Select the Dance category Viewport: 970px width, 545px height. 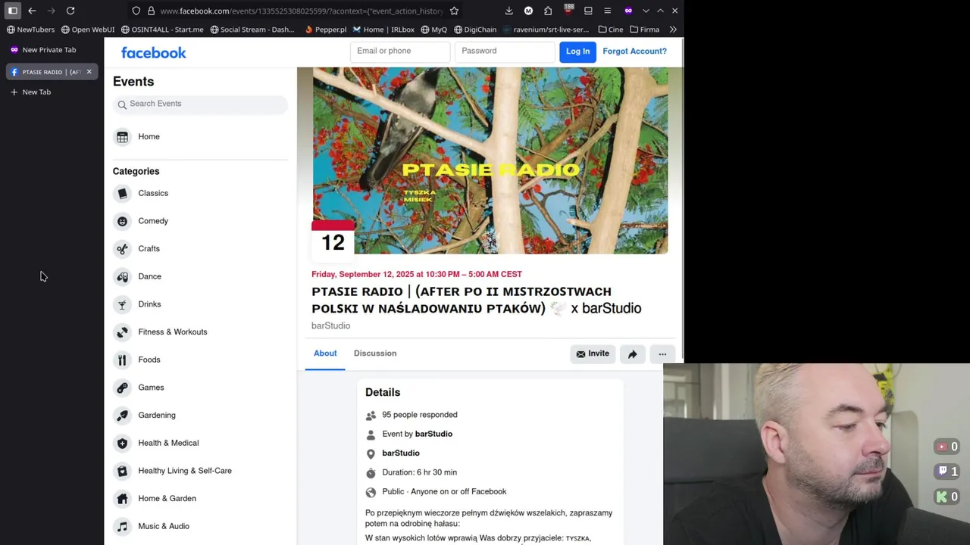tap(200, 276)
